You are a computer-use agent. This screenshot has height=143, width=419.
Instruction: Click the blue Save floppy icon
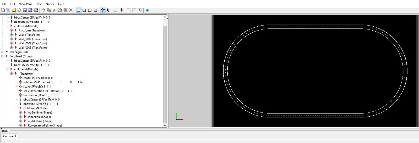(x=25, y=10)
